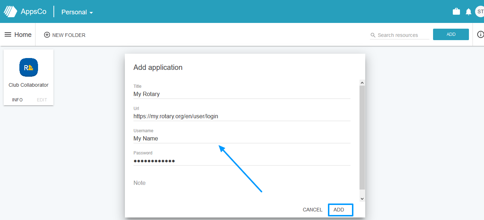Click the Home label in the toolbar

pos(23,35)
